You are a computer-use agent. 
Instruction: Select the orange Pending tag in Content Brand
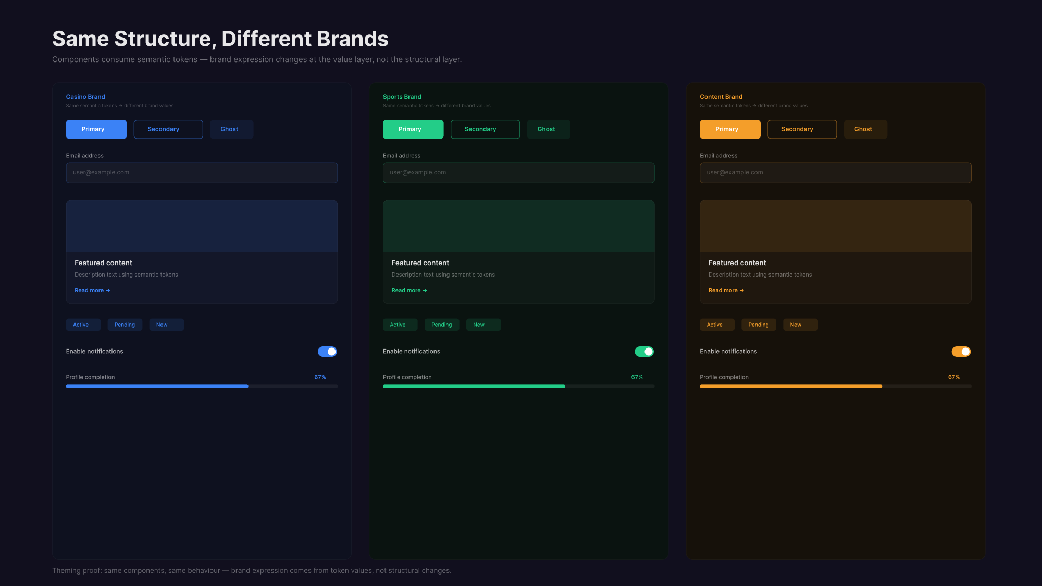coord(759,325)
